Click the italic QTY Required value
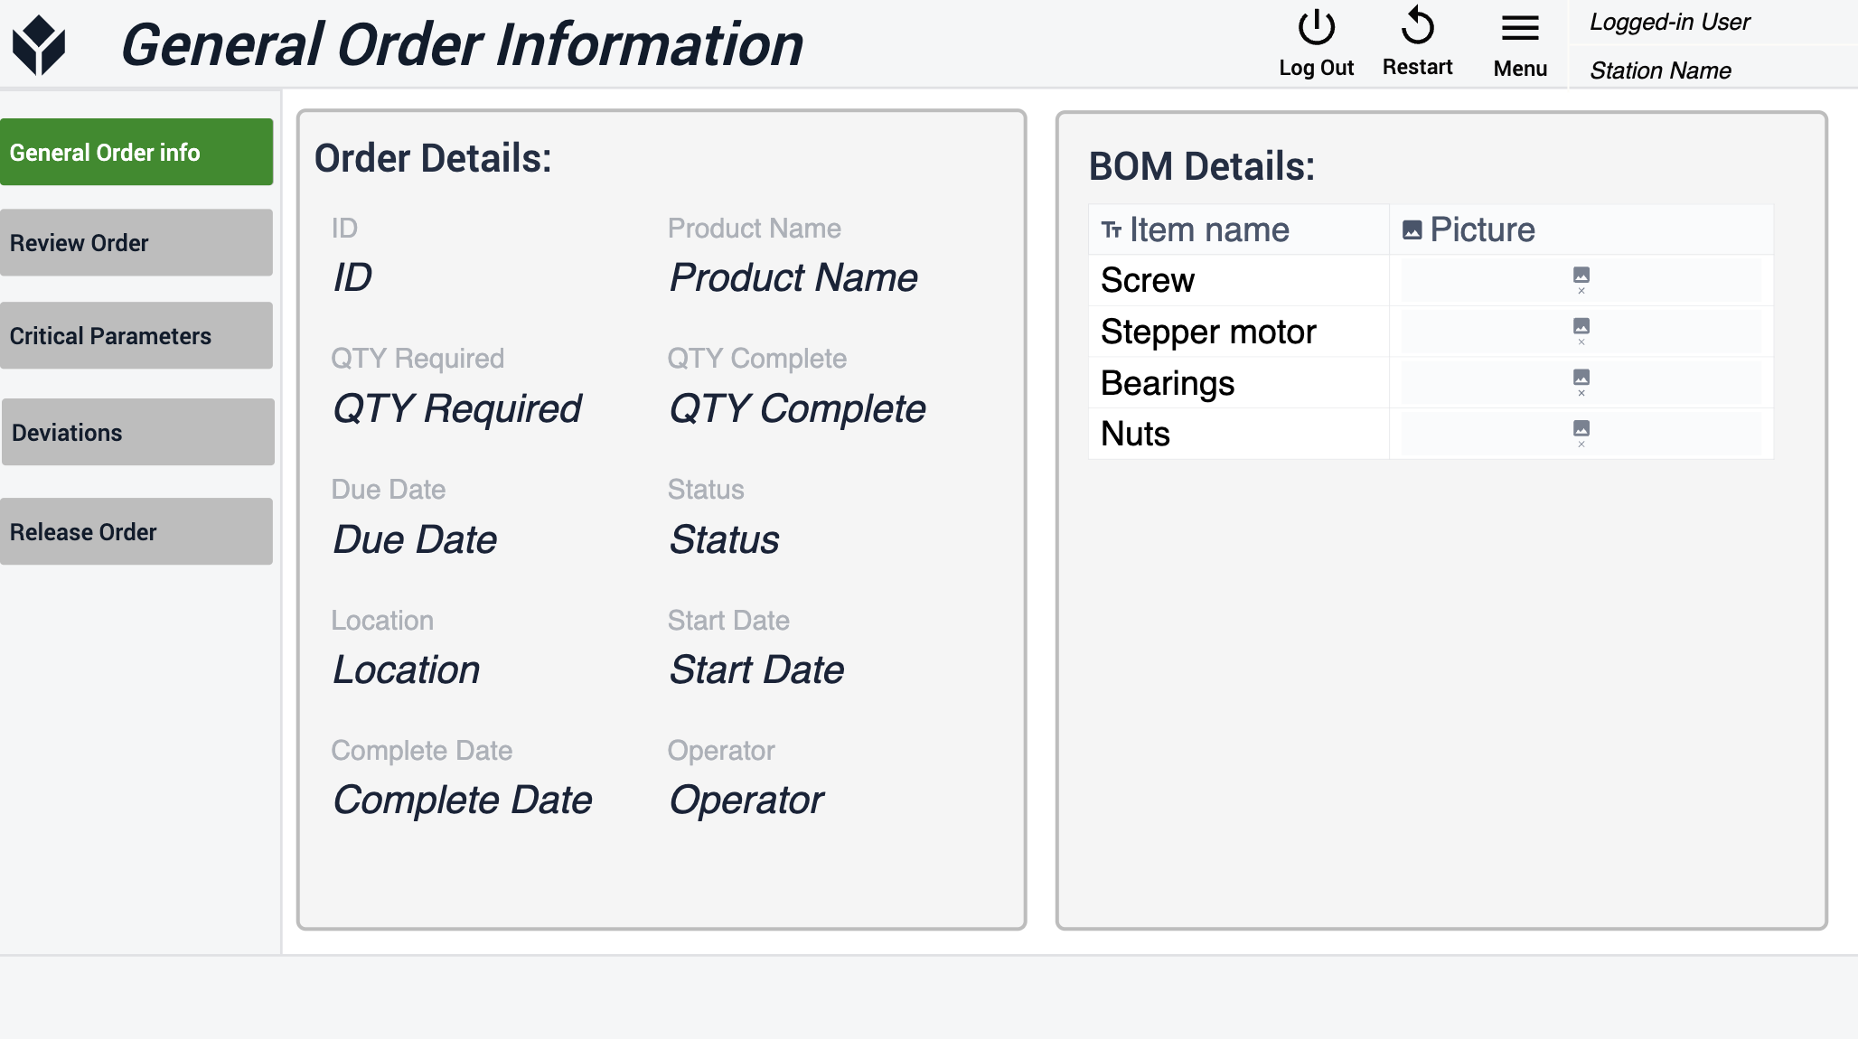Viewport: 1858px width, 1039px height. [457, 409]
